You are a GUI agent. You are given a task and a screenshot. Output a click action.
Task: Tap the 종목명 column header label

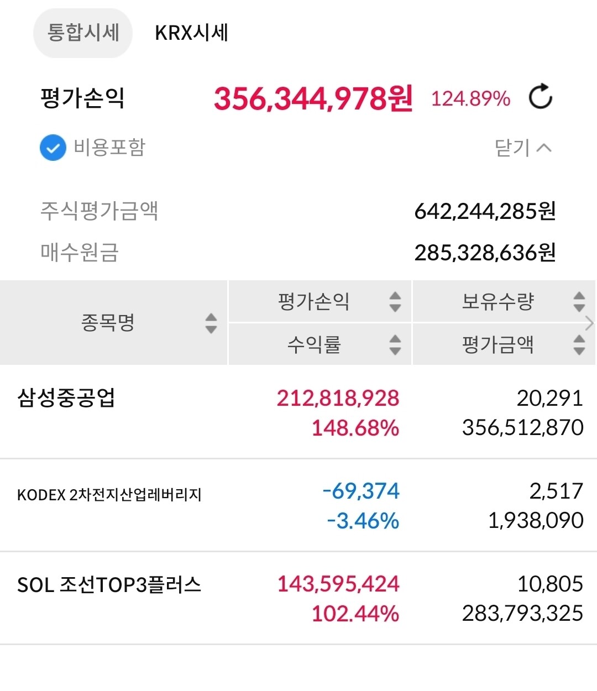click(x=108, y=323)
